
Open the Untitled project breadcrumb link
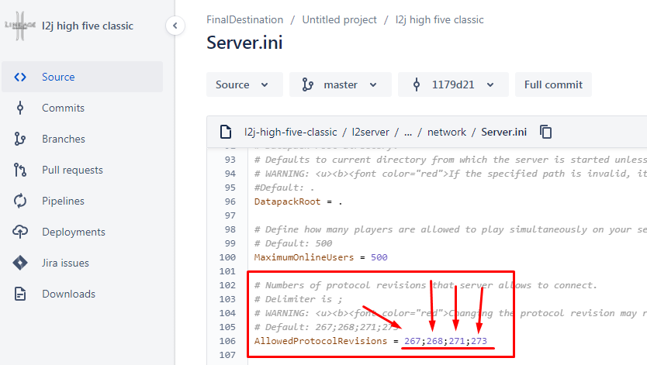click(339, 19)
